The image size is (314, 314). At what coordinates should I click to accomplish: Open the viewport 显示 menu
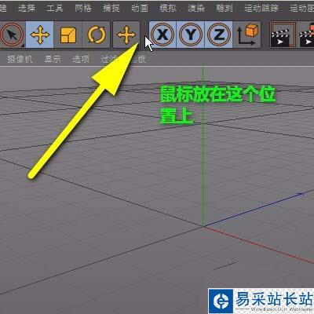53,59
